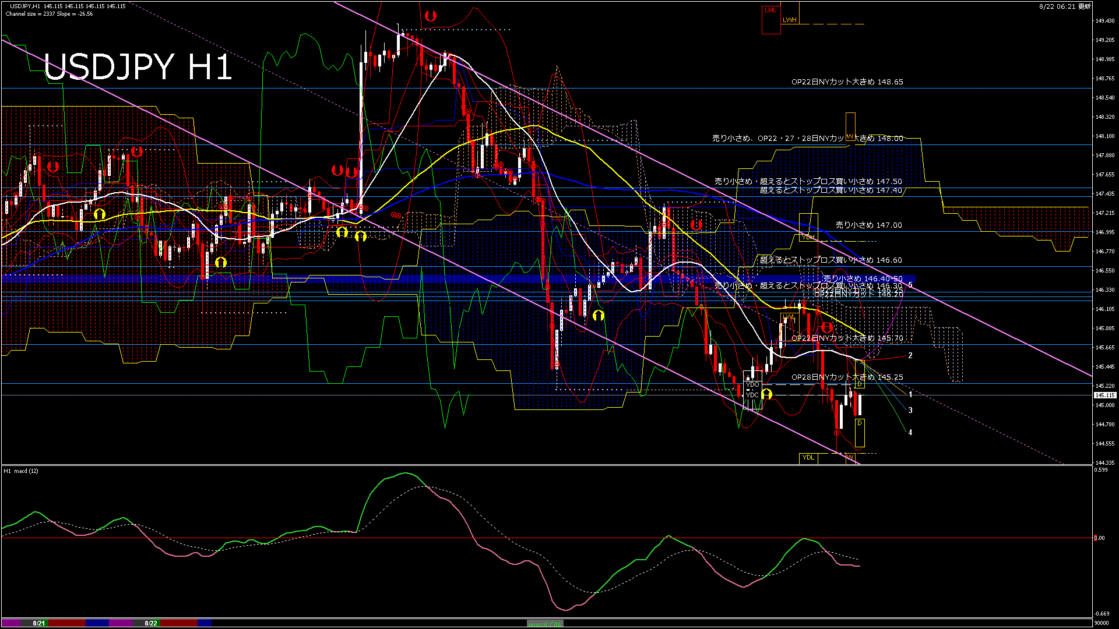The image size is (1119, 629).
Task: Select the YDO yesterday-open marker box
Action: pos(752,384)
